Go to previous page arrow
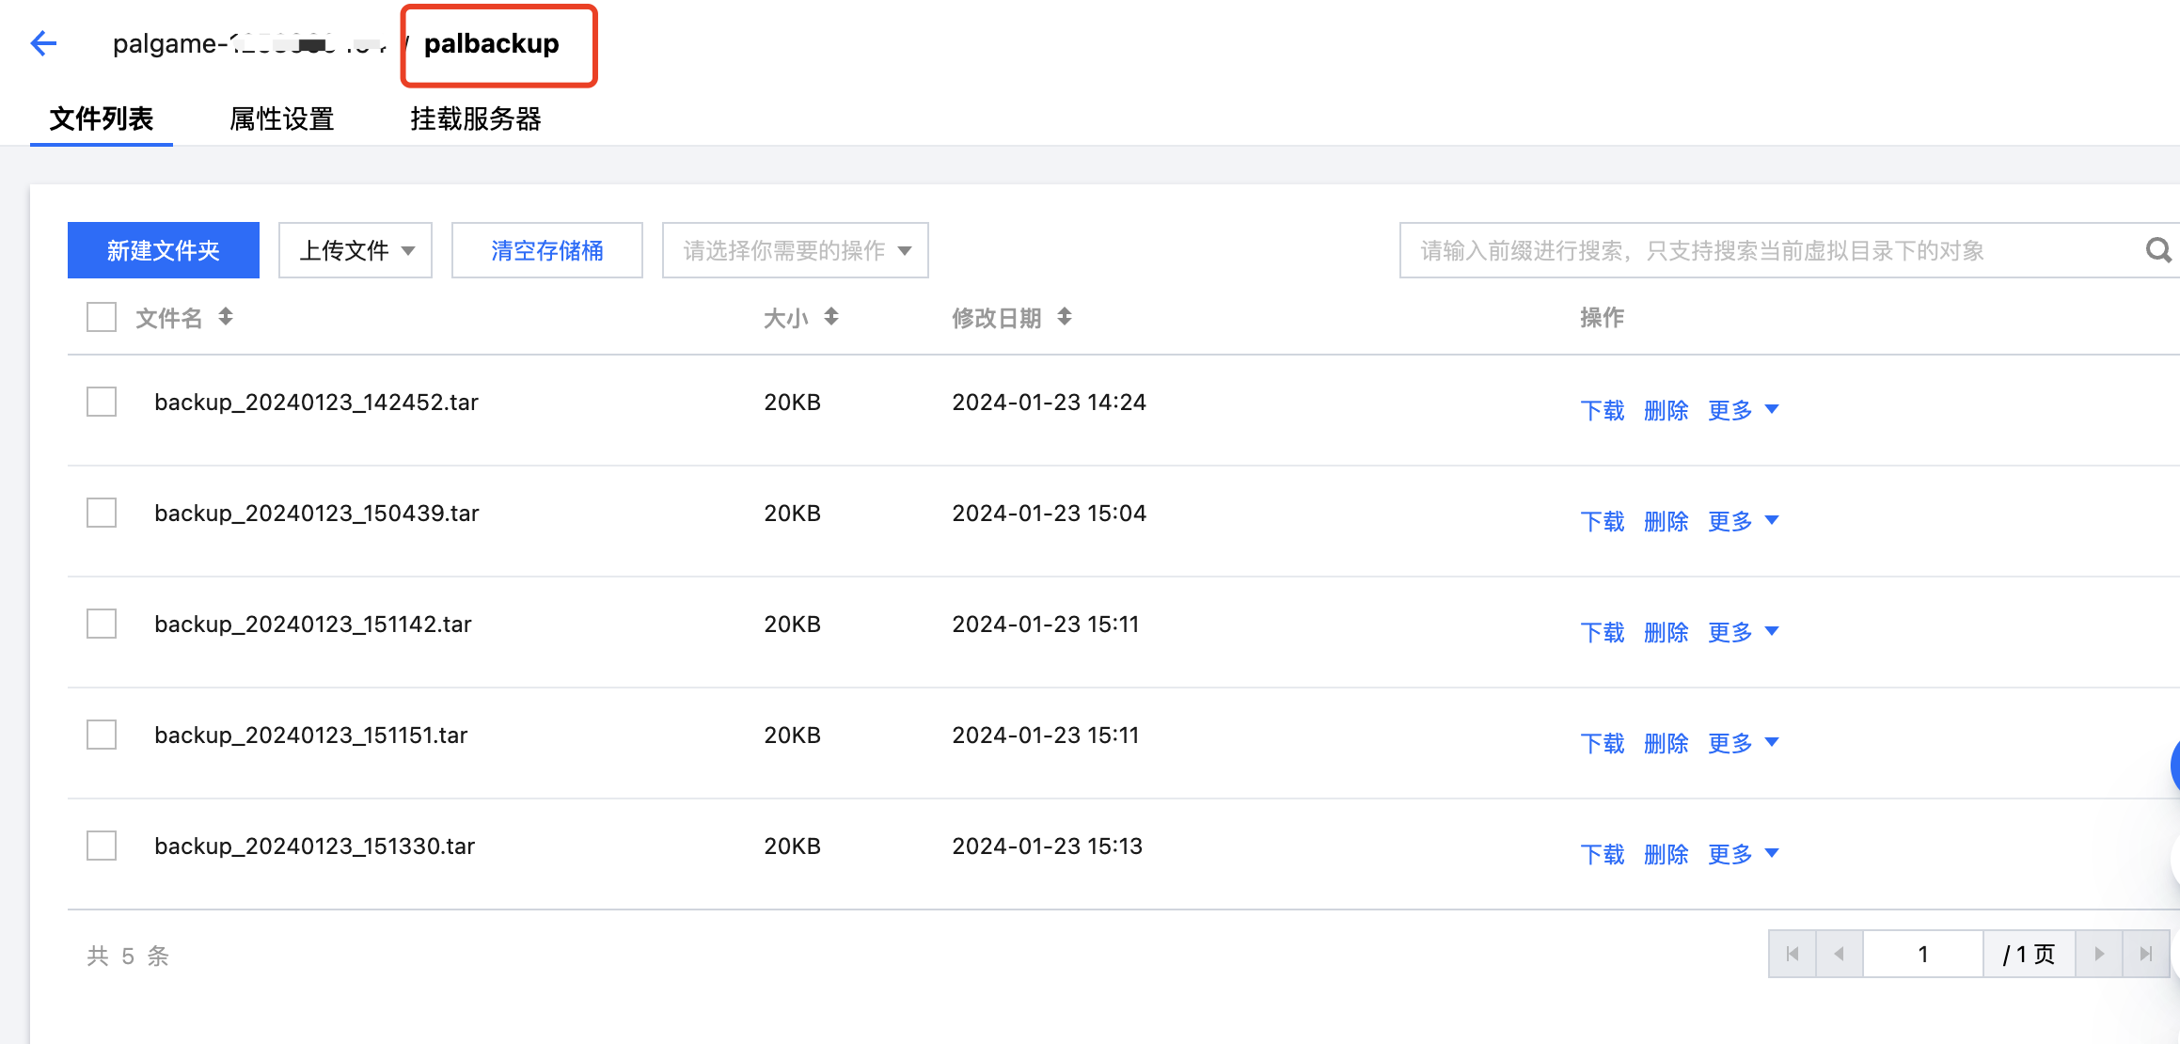 pos(1839,954)
